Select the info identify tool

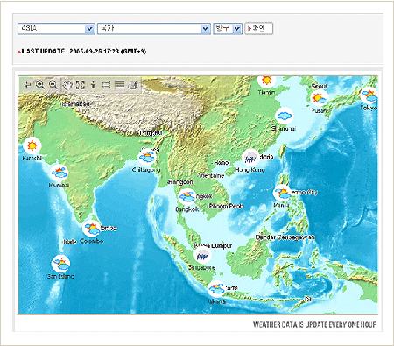click(93, 85)
